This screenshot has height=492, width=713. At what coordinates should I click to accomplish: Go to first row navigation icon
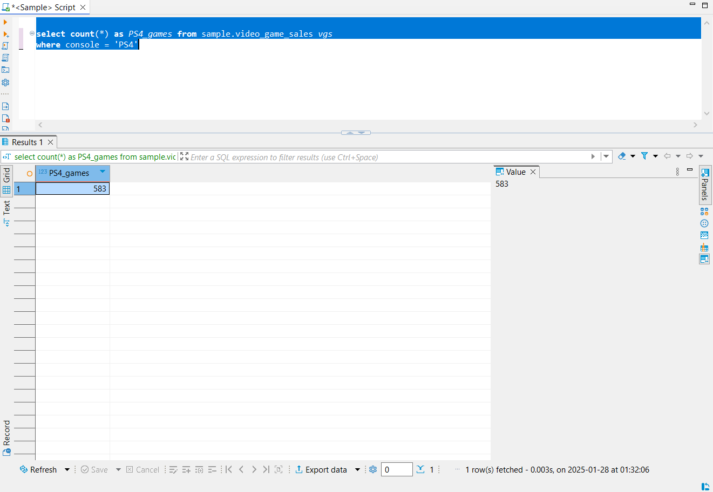(229, 469)
